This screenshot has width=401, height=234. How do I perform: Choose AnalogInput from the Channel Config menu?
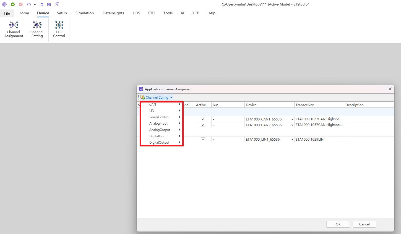coord(158,123)
